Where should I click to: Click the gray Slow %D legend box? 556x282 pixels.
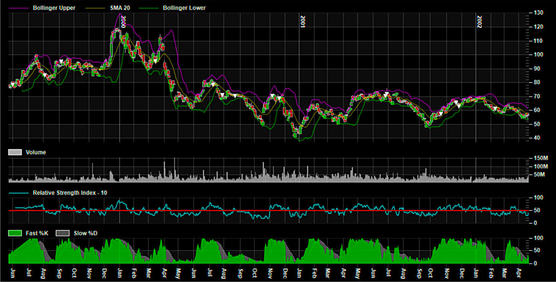pyautogui.click(x=62, y=233)
